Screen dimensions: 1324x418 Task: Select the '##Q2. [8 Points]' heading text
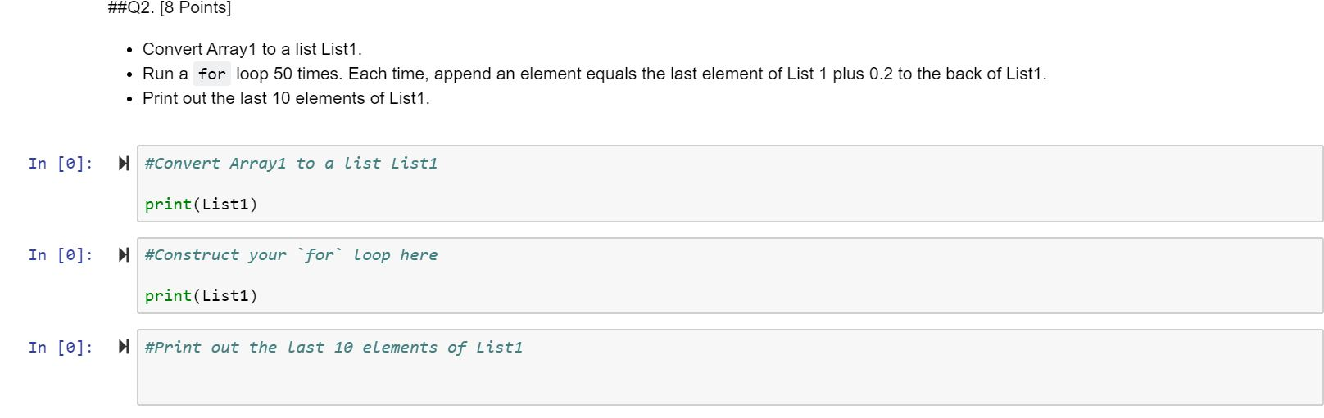tap(170, 8)
